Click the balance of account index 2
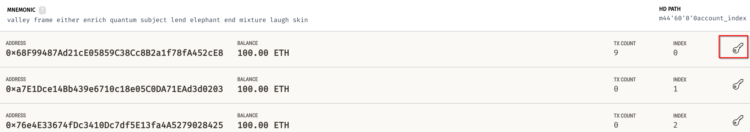The width and height of the screenshot is (750, 132). [263, 125]
